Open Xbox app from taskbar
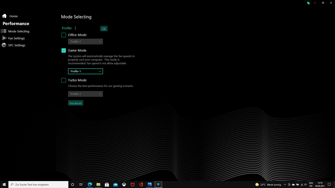 (x=124, y=184)
